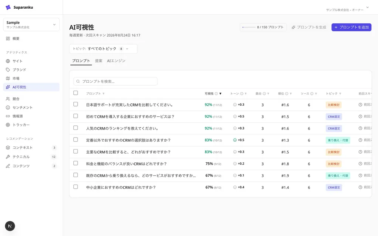Sort by the 可視性 column arrow

click(220, 94)
